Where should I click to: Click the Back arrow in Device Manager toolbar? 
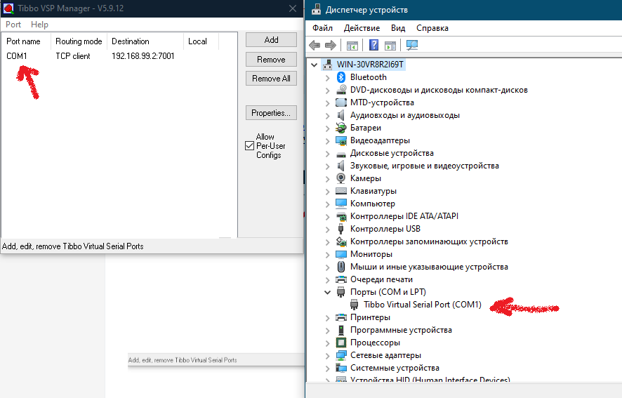point(315,45)
